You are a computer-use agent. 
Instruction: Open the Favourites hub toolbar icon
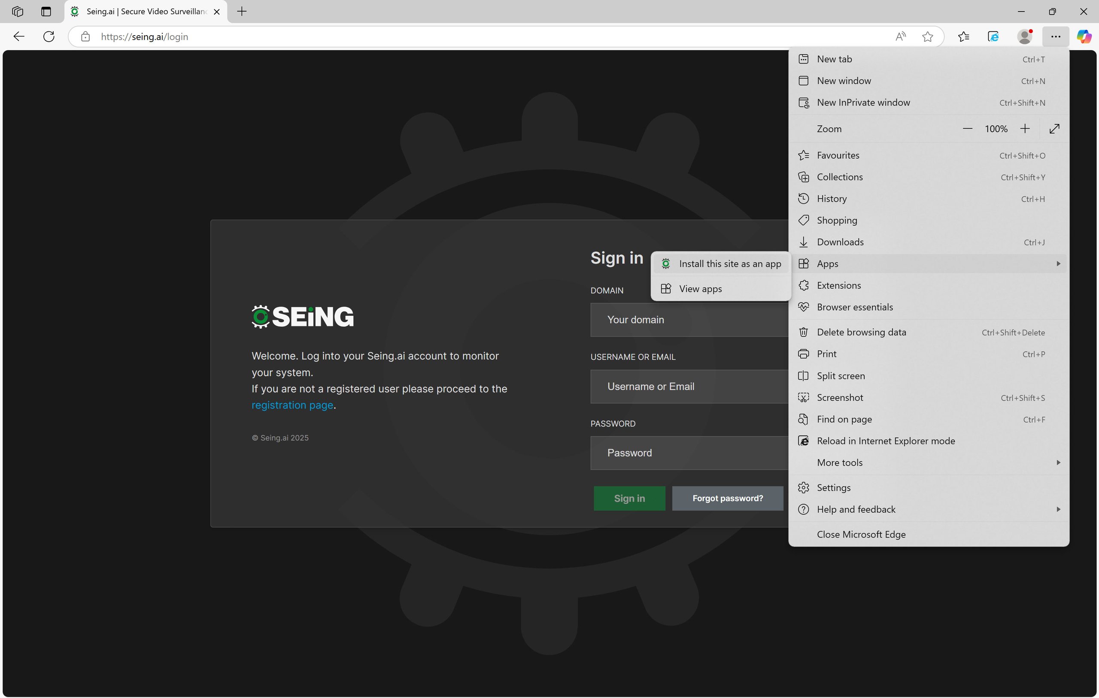[x=963, y=36]
